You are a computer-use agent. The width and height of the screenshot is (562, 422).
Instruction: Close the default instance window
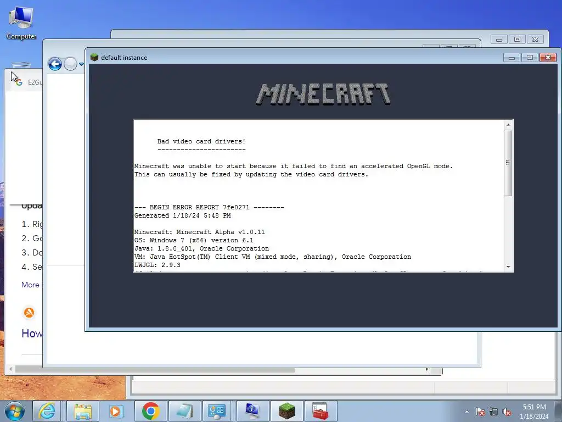[x=548, y=57]
